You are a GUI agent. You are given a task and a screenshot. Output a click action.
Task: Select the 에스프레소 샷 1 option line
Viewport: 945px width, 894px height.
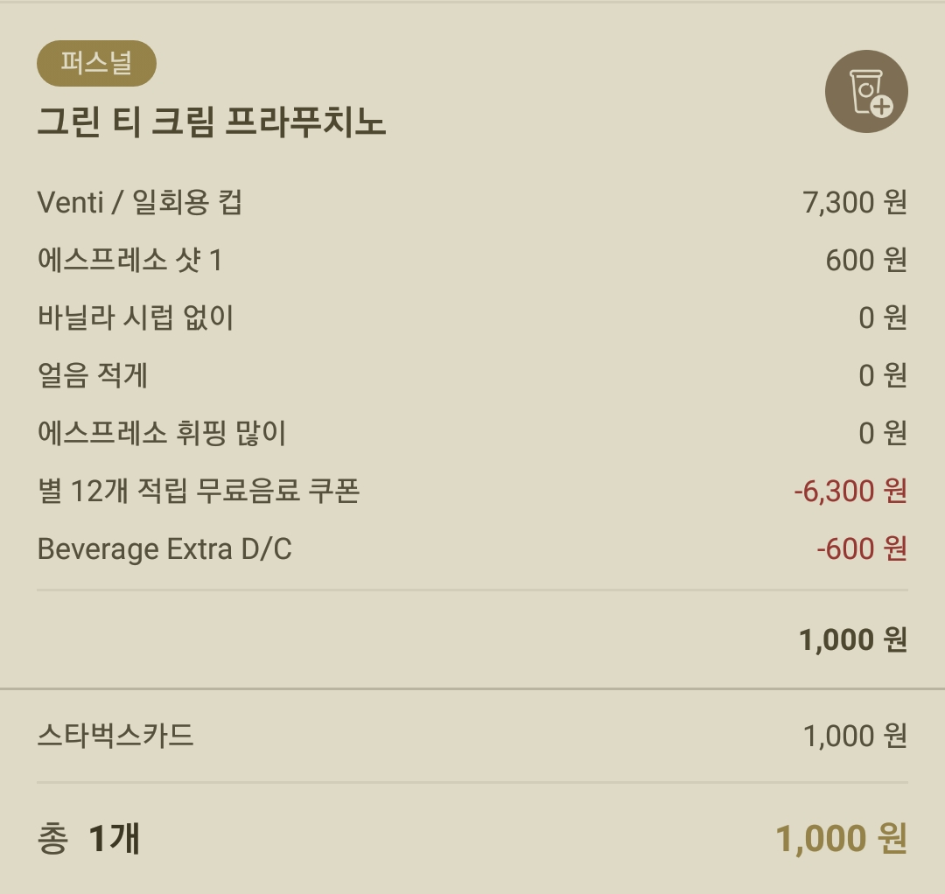coord(130,261)
